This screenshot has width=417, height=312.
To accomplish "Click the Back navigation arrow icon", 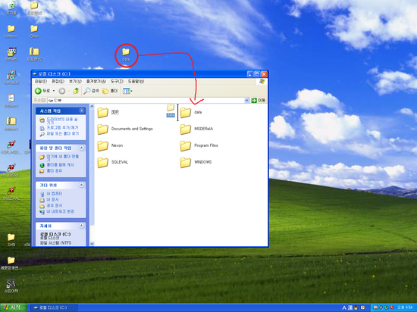I will (x=38, y=91).
